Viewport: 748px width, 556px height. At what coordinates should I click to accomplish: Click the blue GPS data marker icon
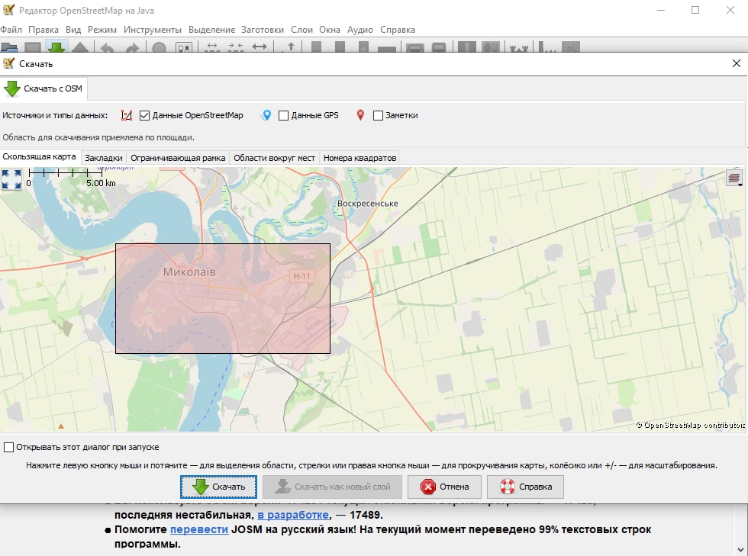pyautogui.click(x=266, y=115)
